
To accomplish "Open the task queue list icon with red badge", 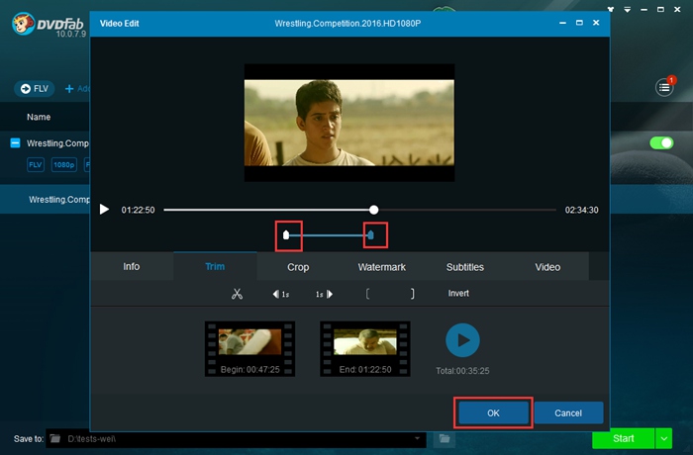I will coord(665,88).
